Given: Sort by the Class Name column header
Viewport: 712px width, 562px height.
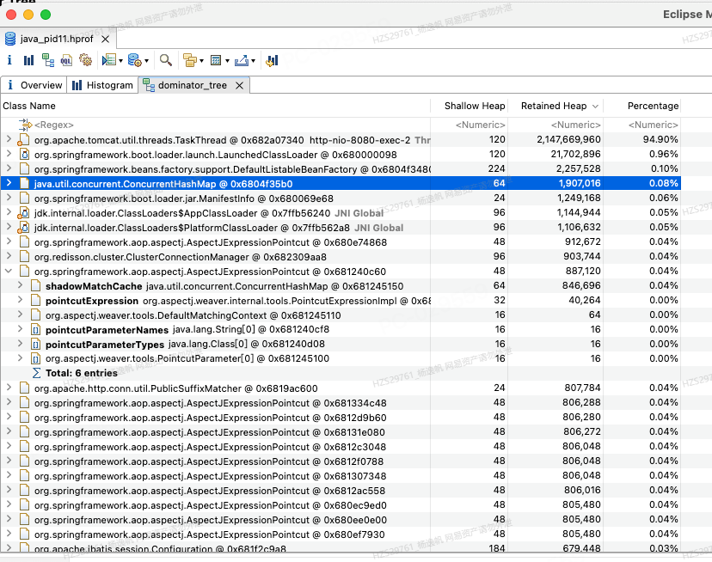Looking at the screenshot, I should [215, 106].
